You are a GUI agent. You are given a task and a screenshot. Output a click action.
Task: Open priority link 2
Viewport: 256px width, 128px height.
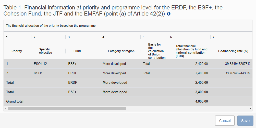[7, 73]
